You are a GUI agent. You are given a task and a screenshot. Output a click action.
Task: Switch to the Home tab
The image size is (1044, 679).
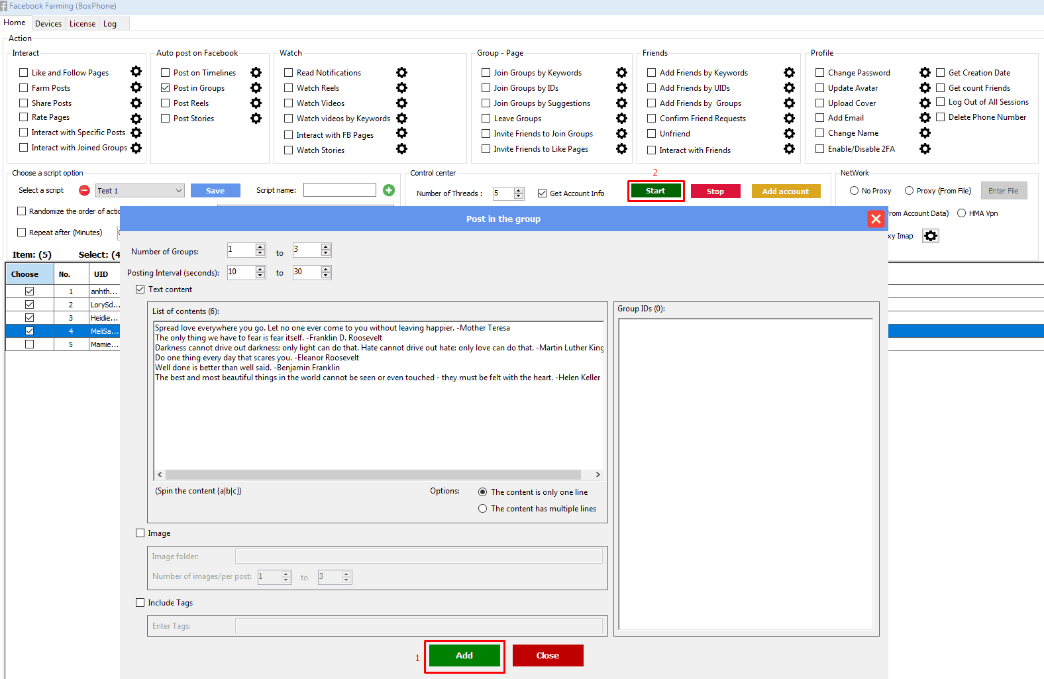[x=15, y=23]
